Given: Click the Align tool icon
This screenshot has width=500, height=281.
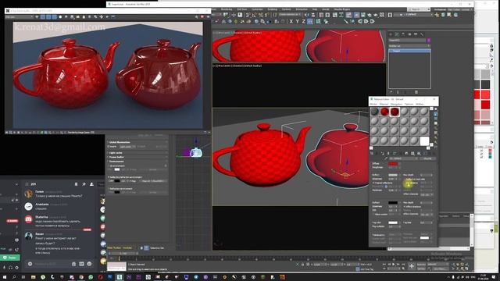Looking at the screenshot, I should pos(312,15).
